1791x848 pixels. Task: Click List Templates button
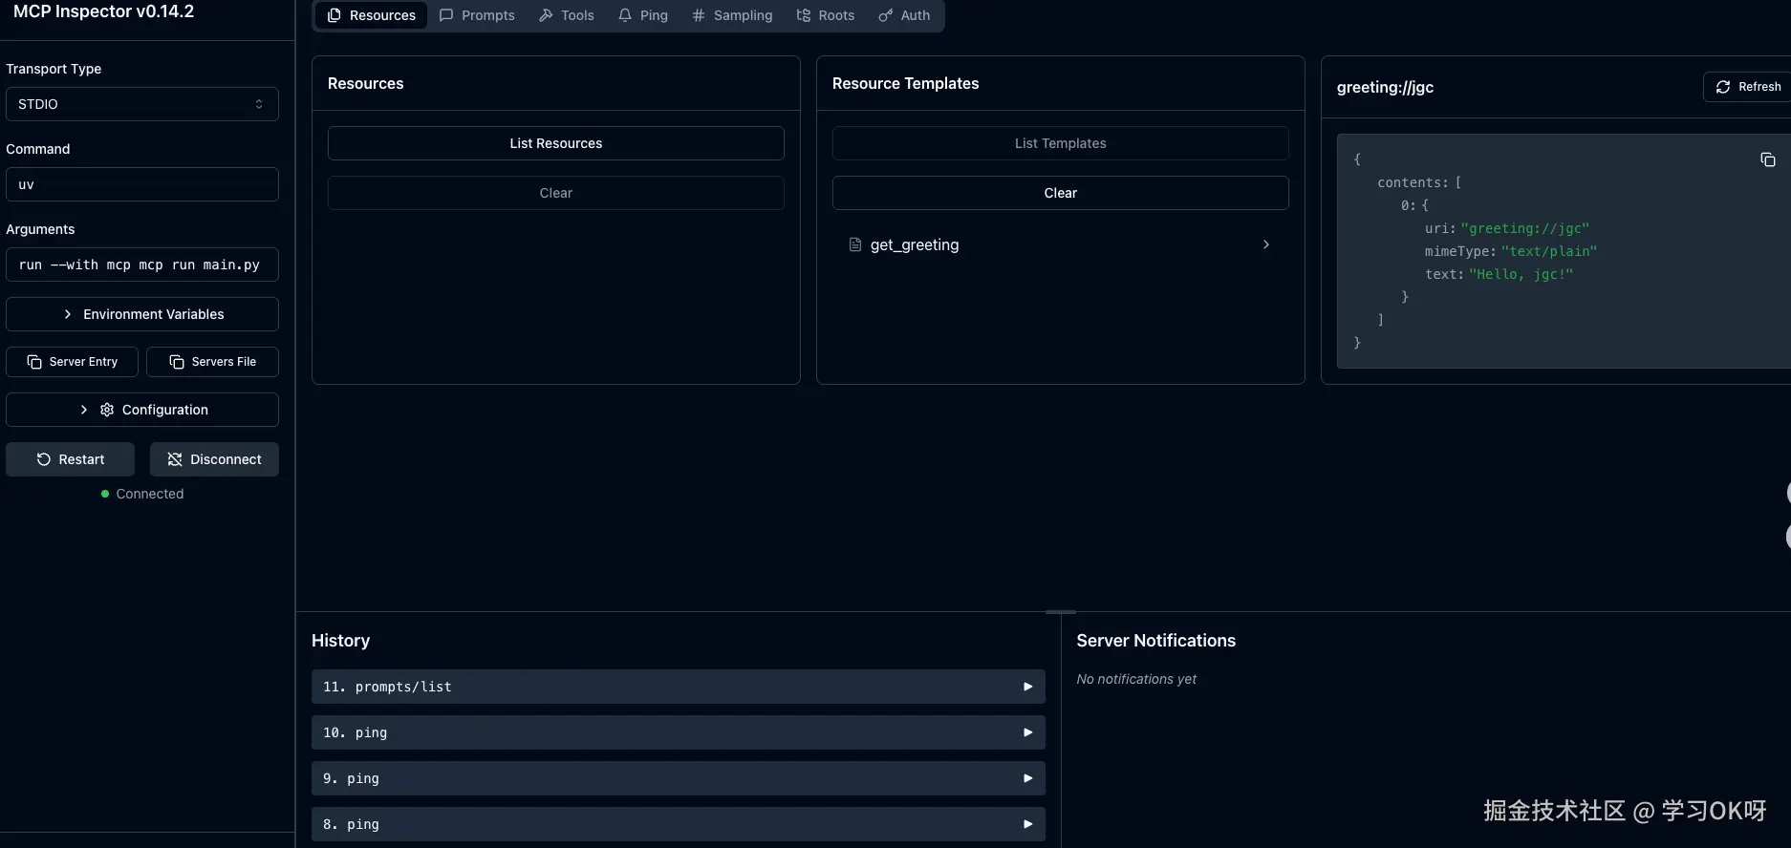[x=1061, y=143]
